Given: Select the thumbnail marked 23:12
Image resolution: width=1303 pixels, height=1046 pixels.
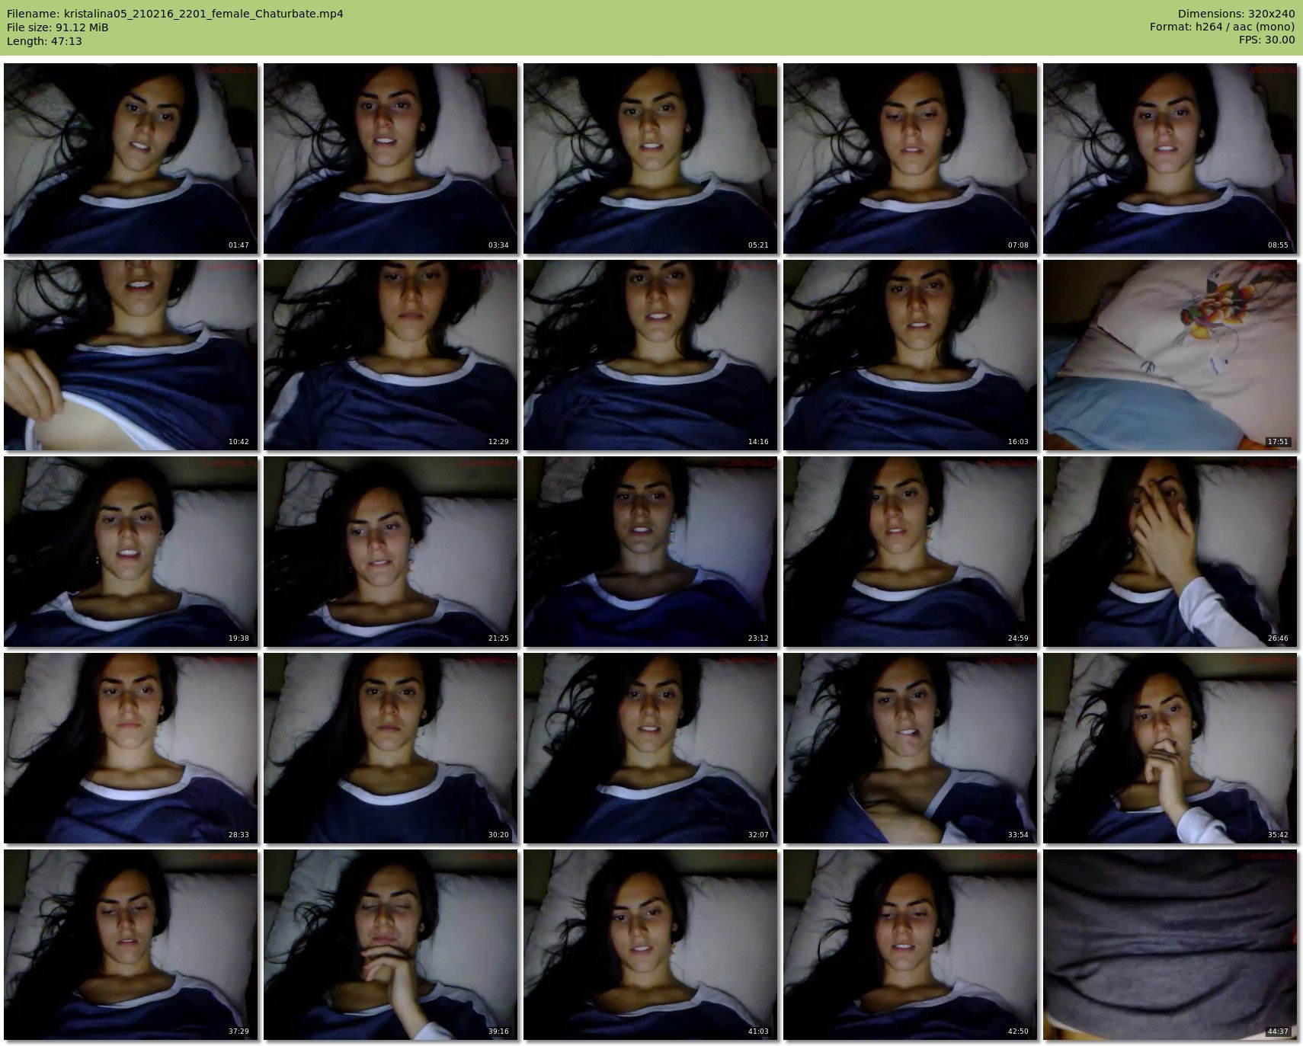Looking at the screenshot, I should 650,552.
